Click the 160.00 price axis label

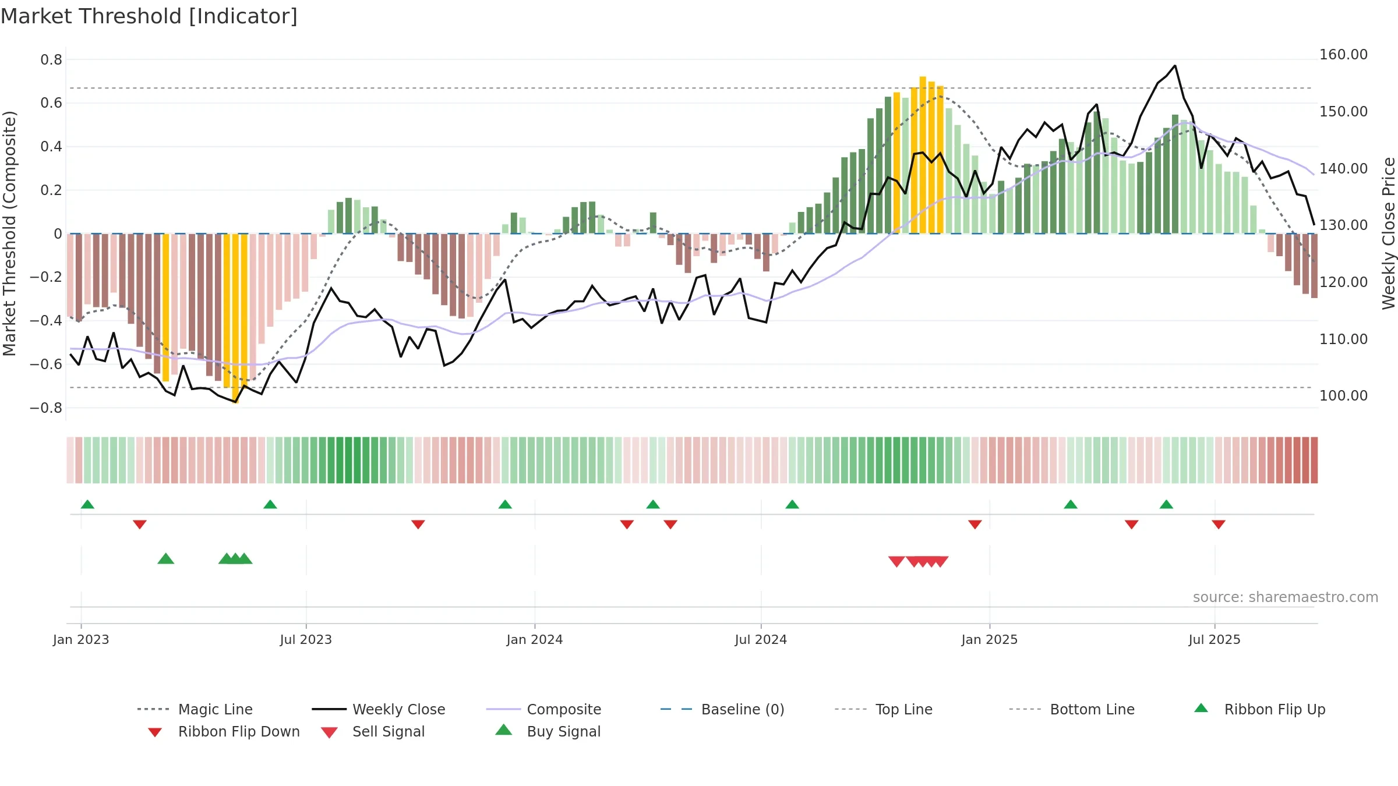tap(1343, 55)
